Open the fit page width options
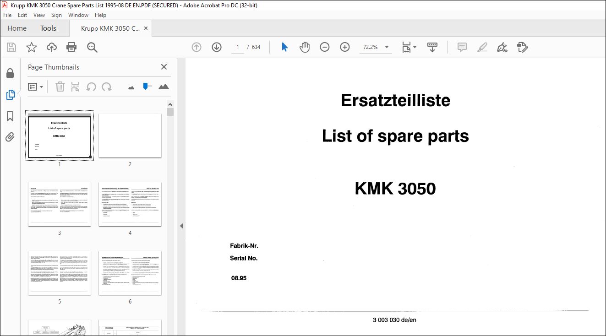 (409, 47)
